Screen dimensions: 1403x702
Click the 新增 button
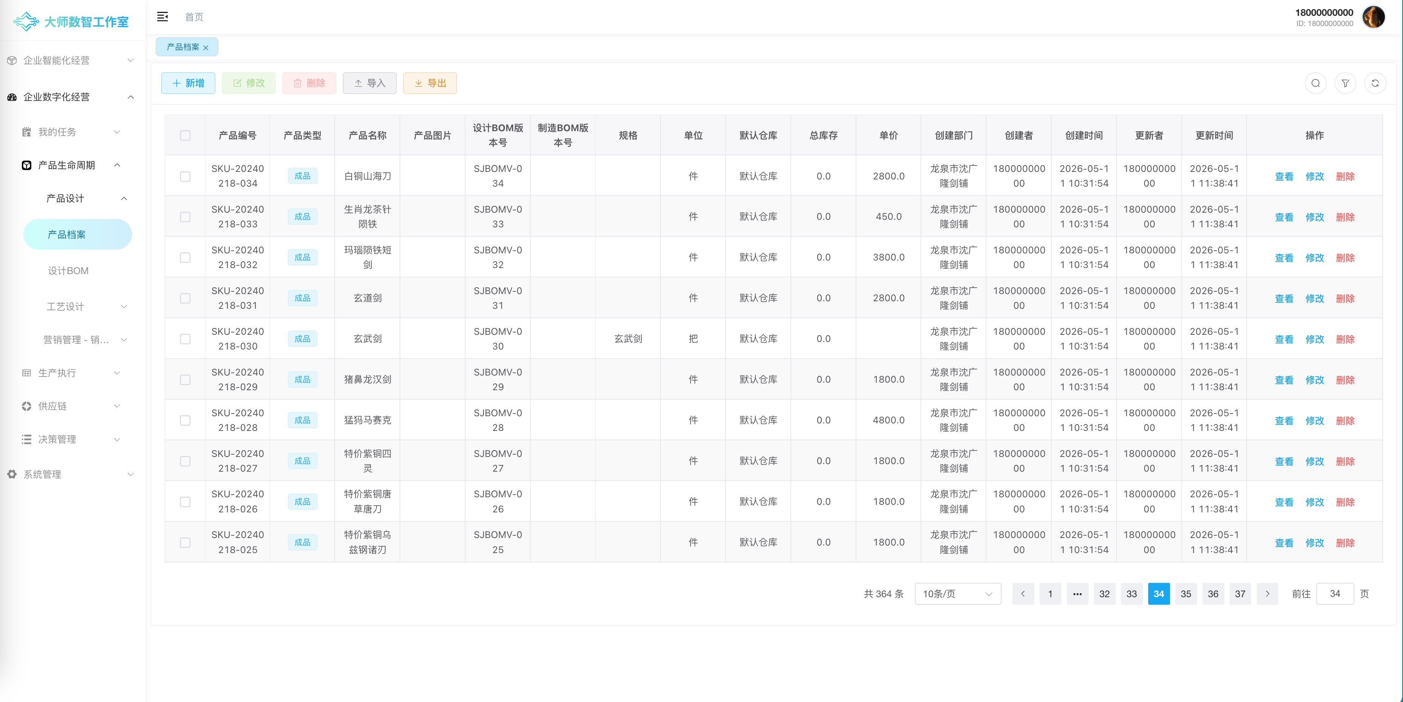click(x=188, y=83)
